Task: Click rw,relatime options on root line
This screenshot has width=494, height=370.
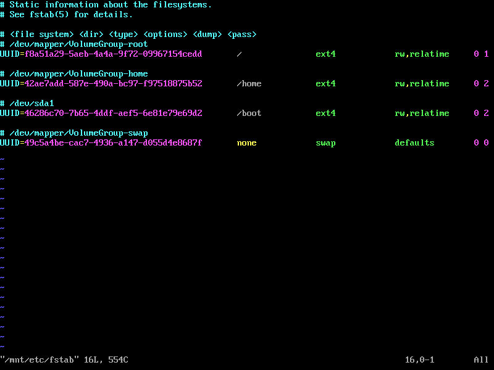Action: tap(422, 54)
